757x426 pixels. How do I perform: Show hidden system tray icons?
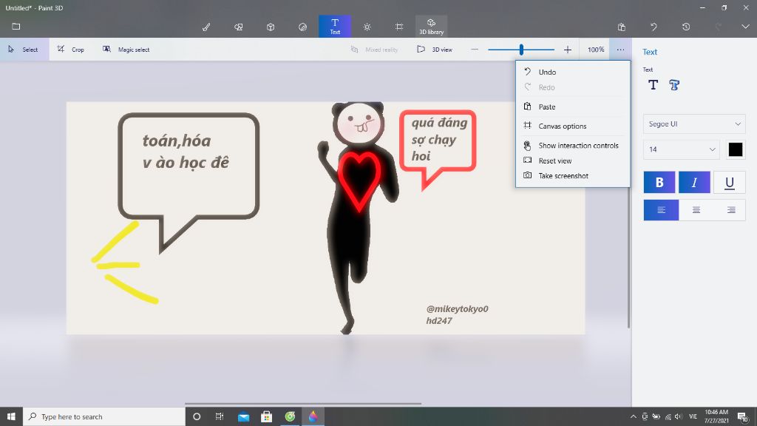(x=633, y=416)
